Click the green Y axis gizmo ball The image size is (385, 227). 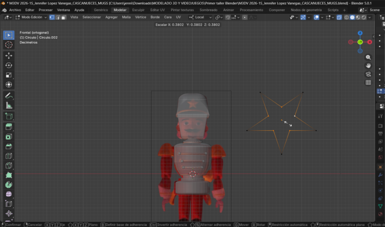[x=360, y=42]
